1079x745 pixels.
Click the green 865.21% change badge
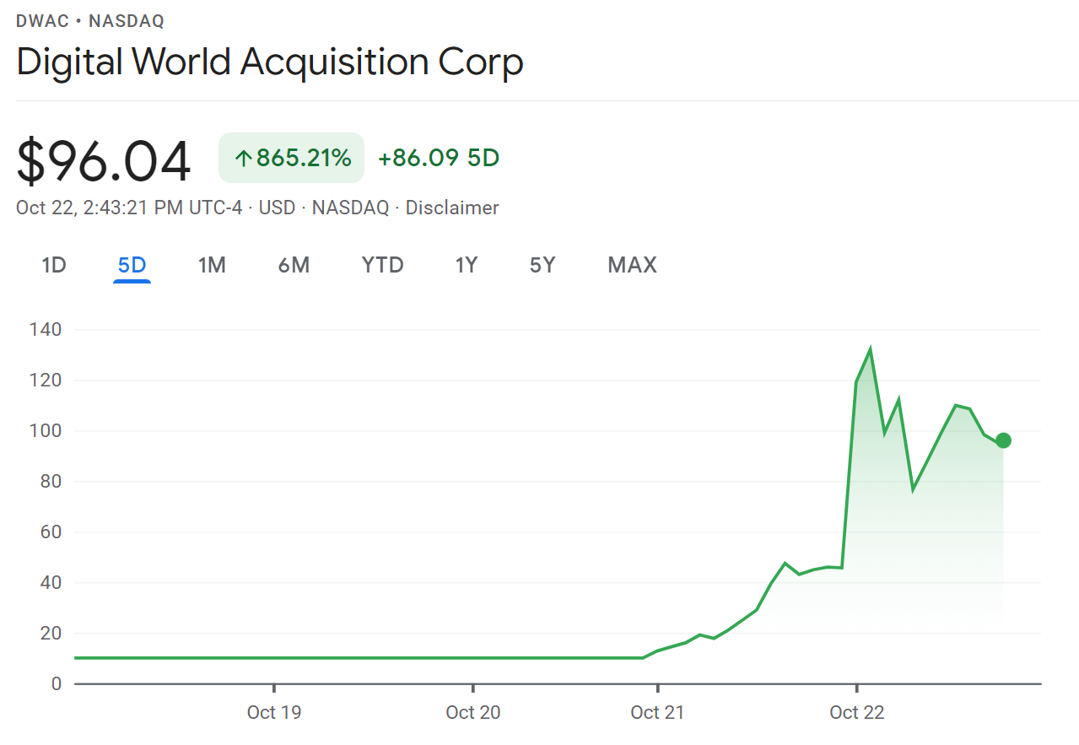pos(291,158)
